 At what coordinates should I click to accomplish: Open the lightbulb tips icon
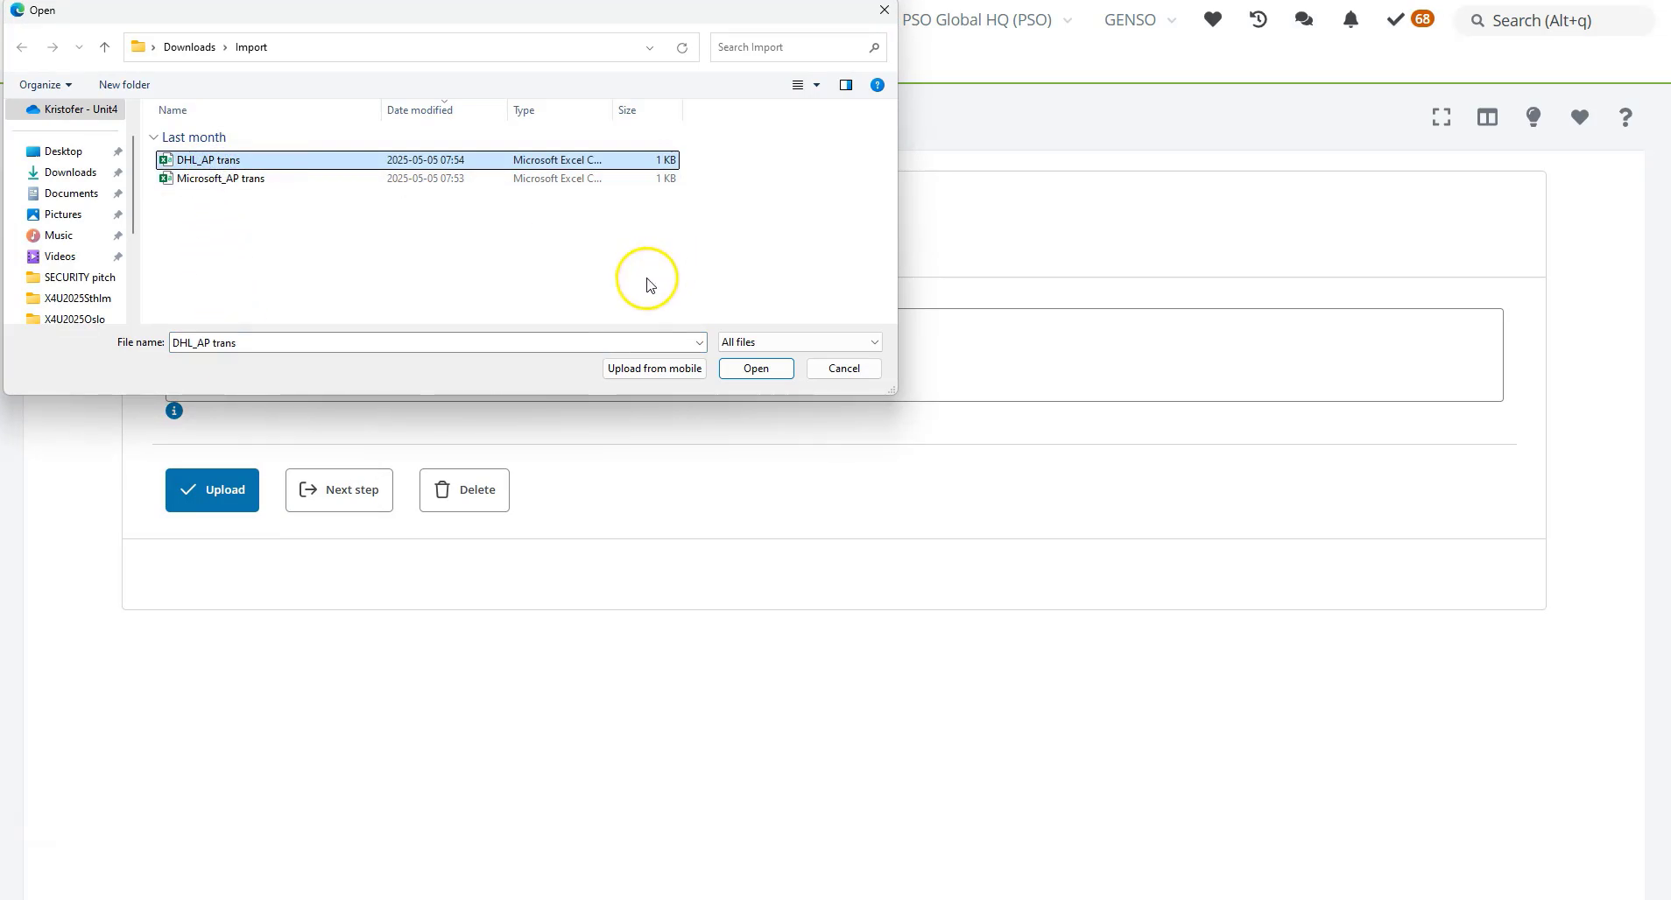[x=1534, y=116]
